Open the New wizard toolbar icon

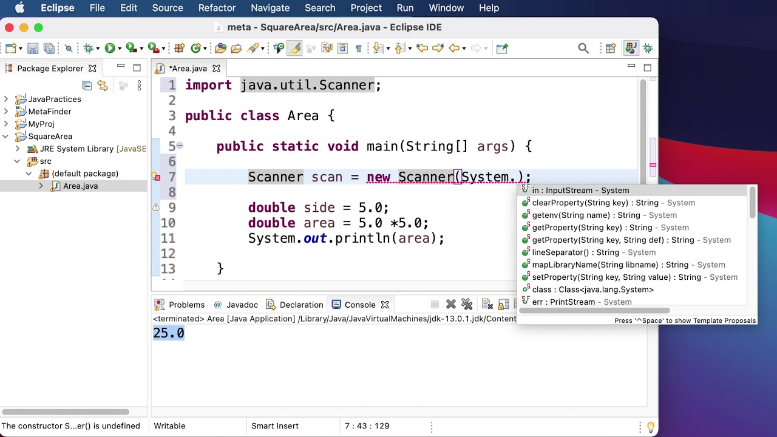12,49
